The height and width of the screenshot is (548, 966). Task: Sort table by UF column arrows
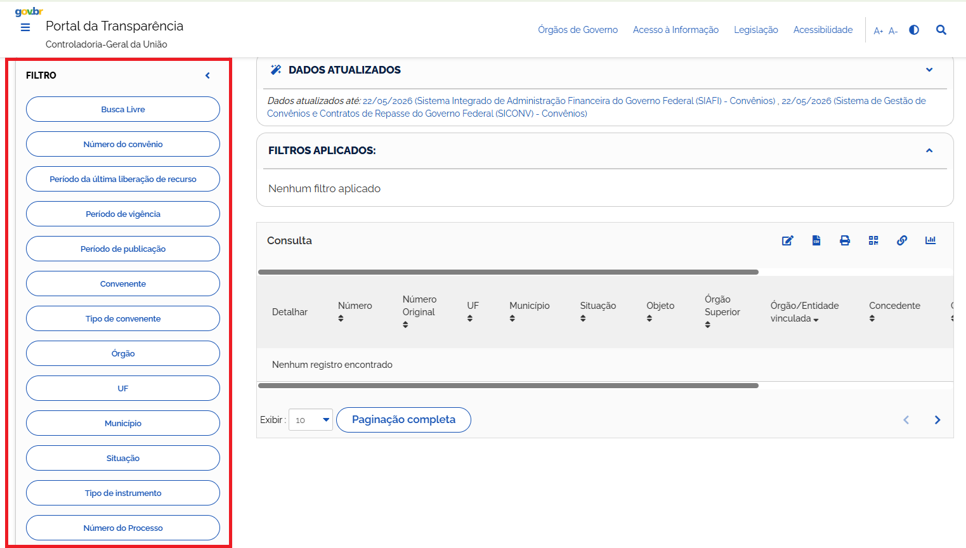tap(470, 318)
